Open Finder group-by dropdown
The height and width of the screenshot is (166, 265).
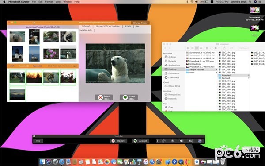click(x=208, y=48)
